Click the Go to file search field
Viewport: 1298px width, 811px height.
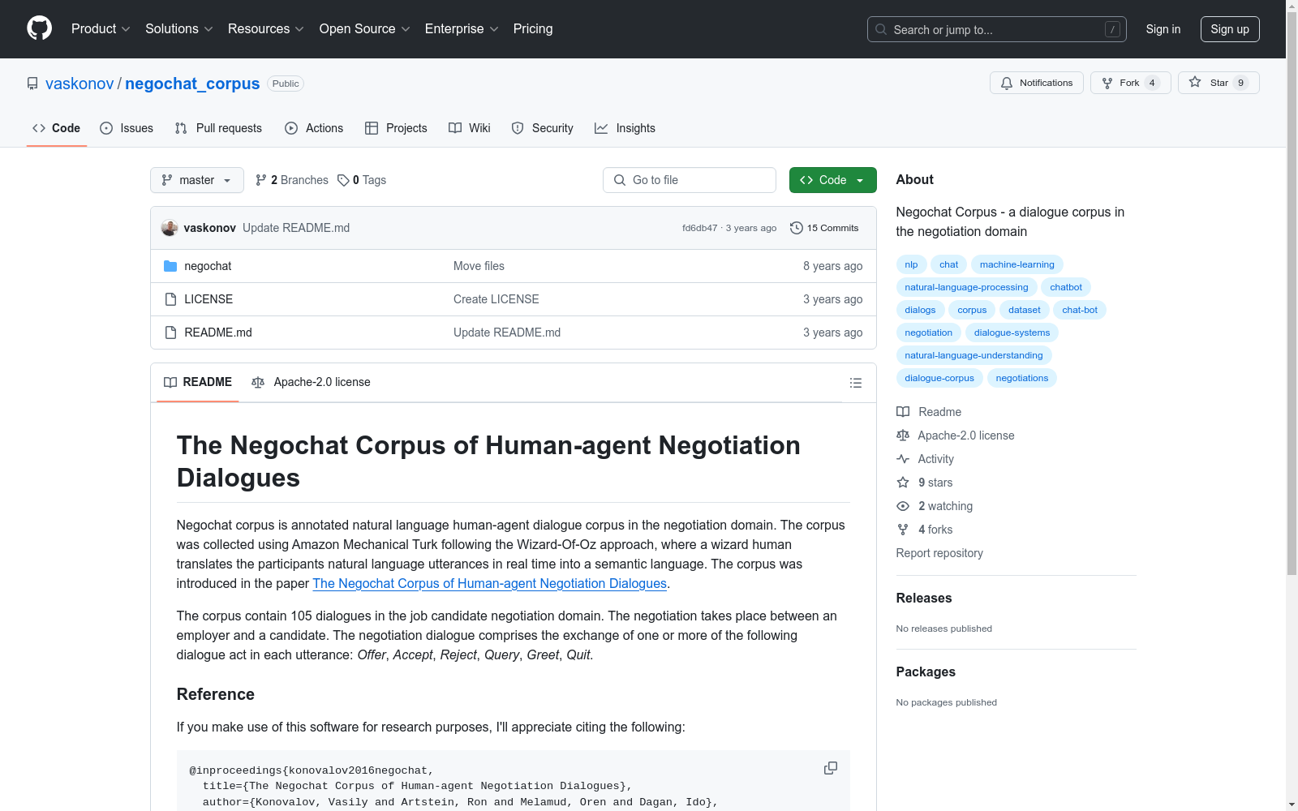pyautogui.click(x=690, y=180)
